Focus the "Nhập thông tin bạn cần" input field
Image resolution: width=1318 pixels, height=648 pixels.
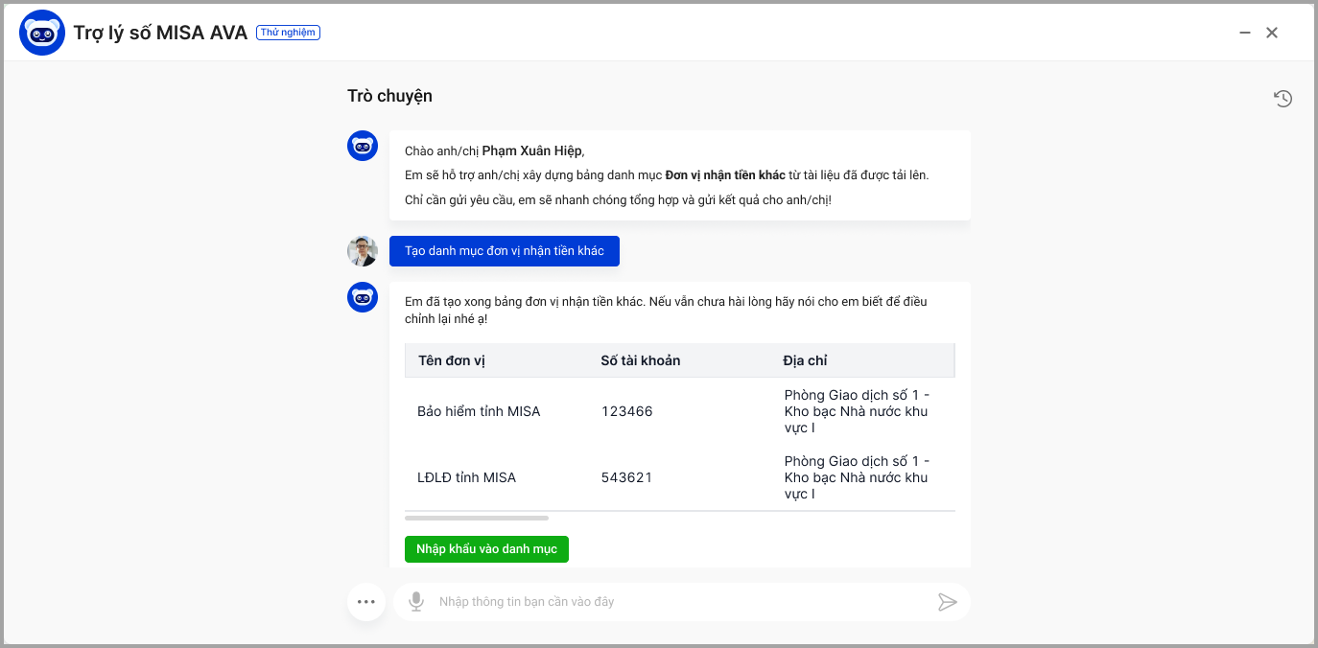pyautogui.click(x=671, y=602)
